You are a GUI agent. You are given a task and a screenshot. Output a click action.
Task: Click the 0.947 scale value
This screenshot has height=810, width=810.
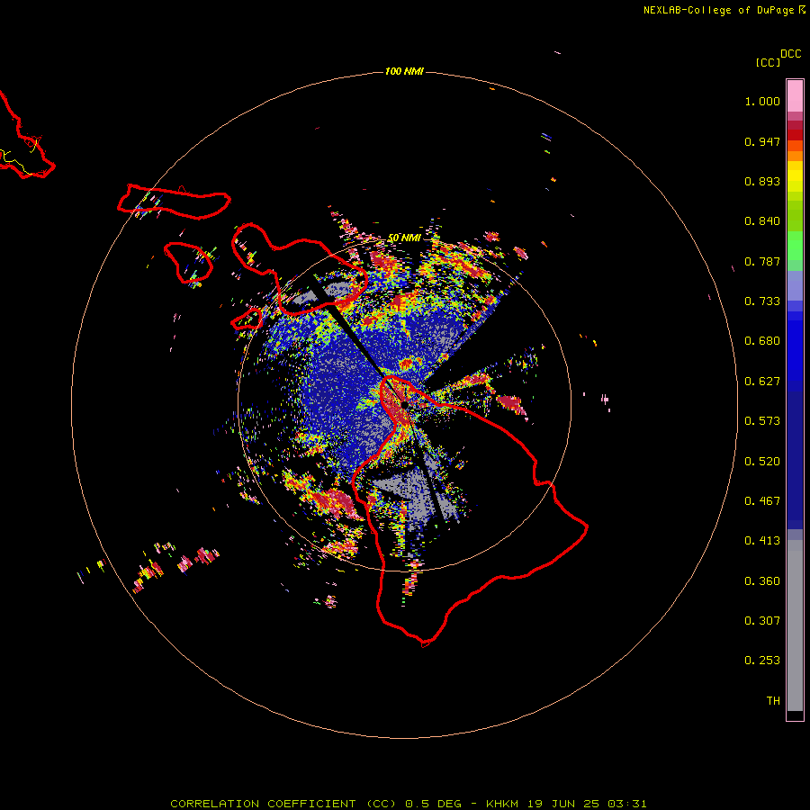pyautogui.click(x=762, y=141)
